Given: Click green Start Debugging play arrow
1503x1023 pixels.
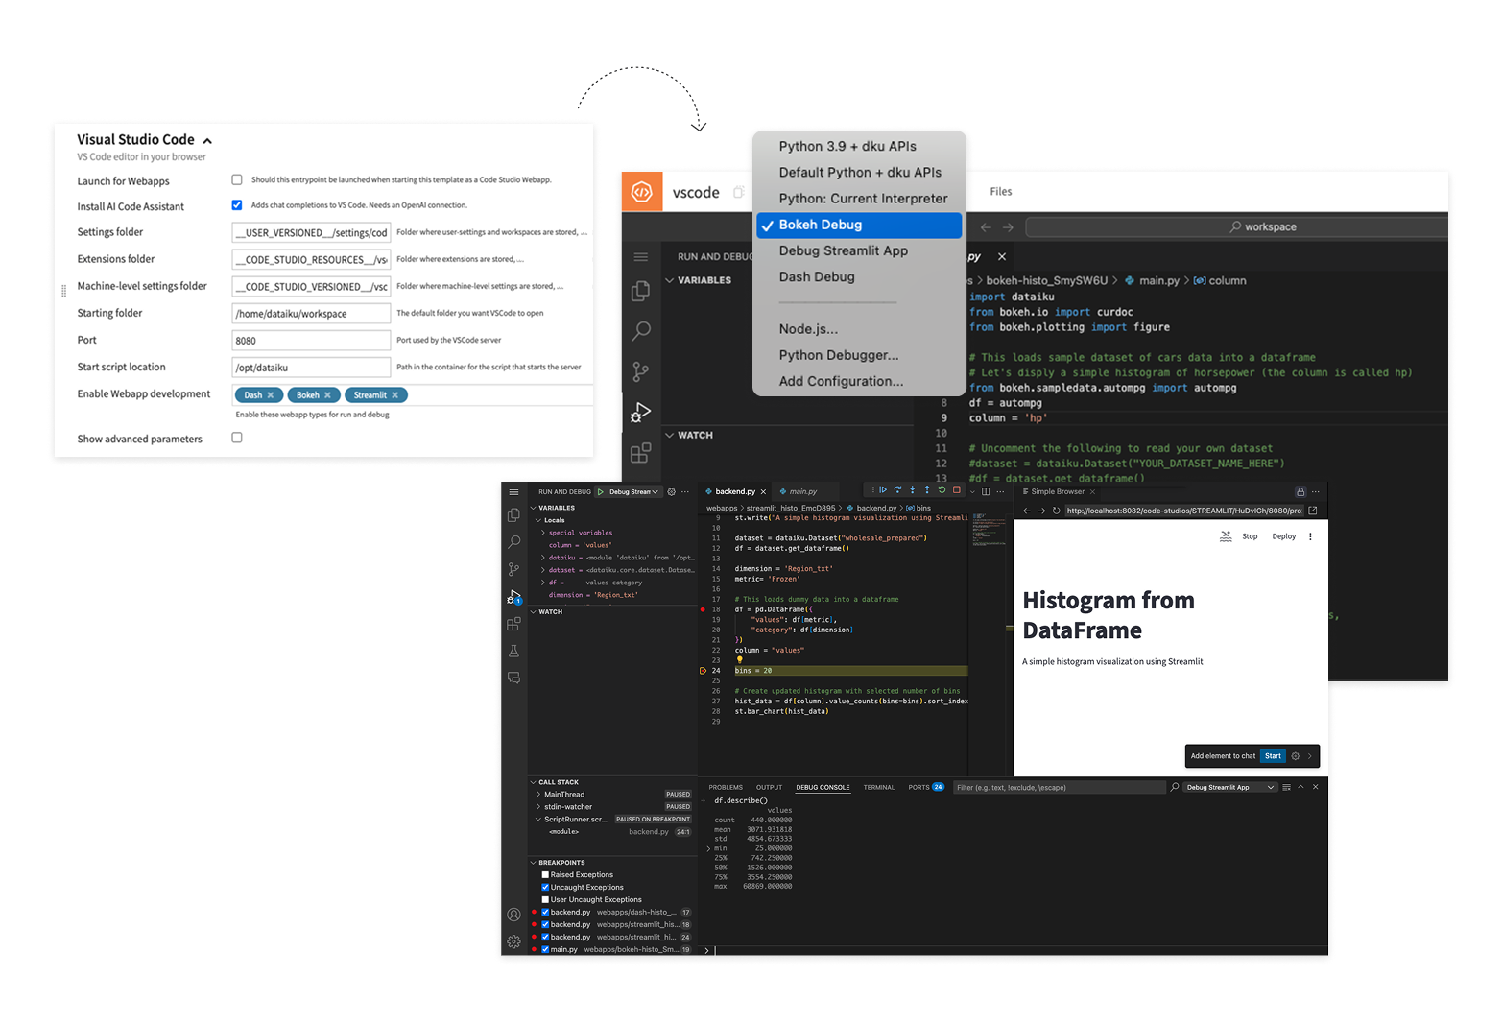Looking at the screenshot, I should tap(601, 491).
